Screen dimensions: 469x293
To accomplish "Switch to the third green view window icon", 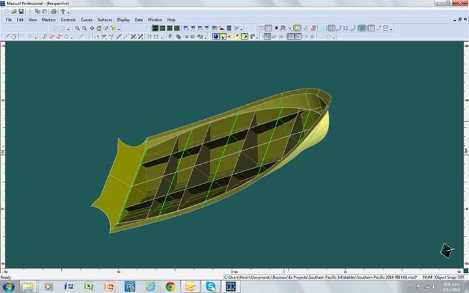I will pos(169,28).
